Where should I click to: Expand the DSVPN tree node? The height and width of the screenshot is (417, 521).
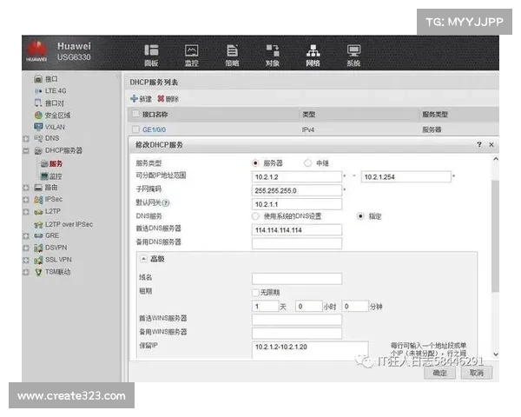tap(26, 248)
